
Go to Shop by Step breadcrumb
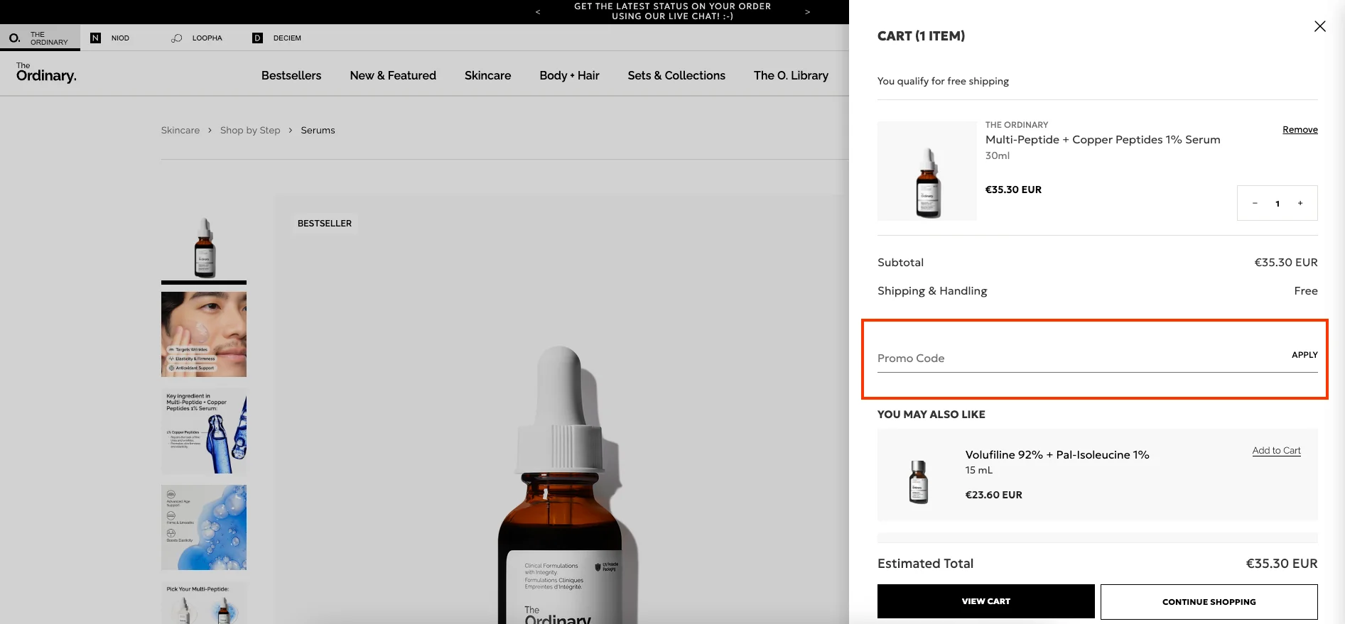point(250,130)
